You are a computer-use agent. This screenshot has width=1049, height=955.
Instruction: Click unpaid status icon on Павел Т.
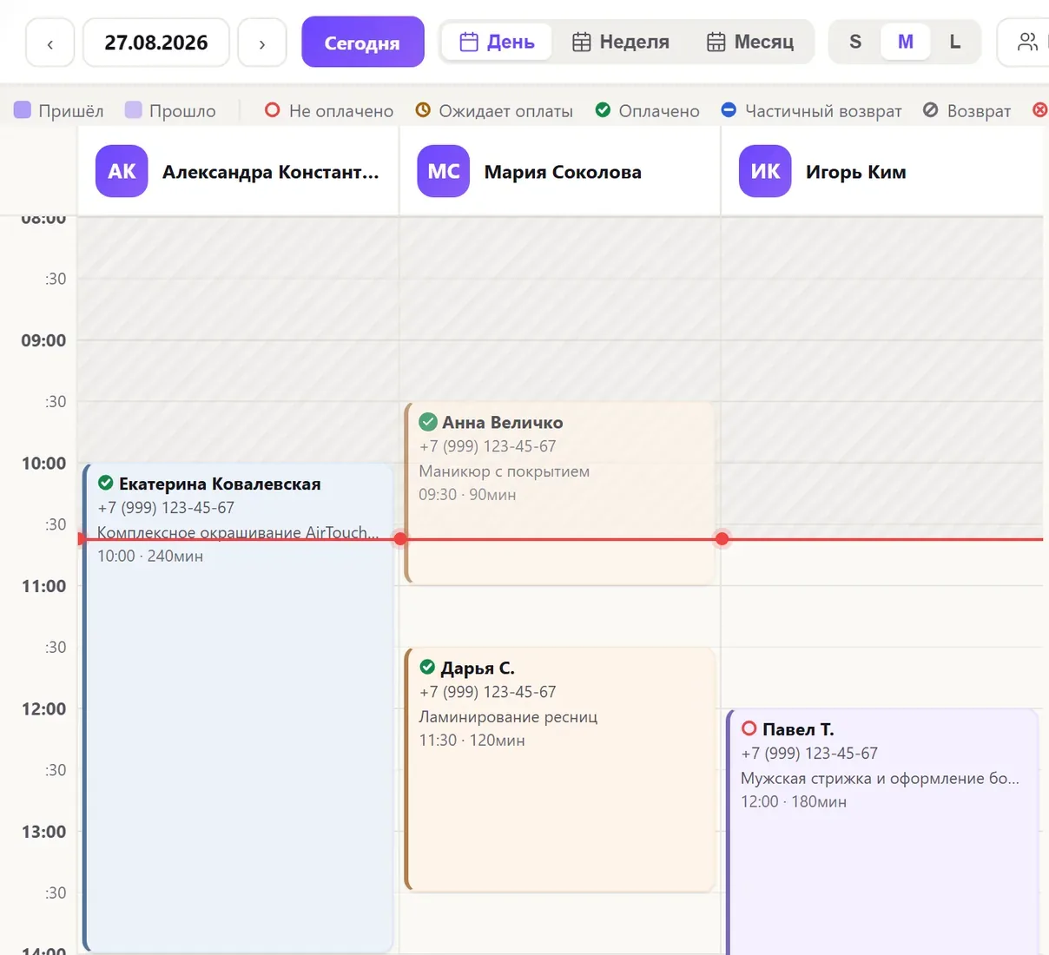click(749, 728)
